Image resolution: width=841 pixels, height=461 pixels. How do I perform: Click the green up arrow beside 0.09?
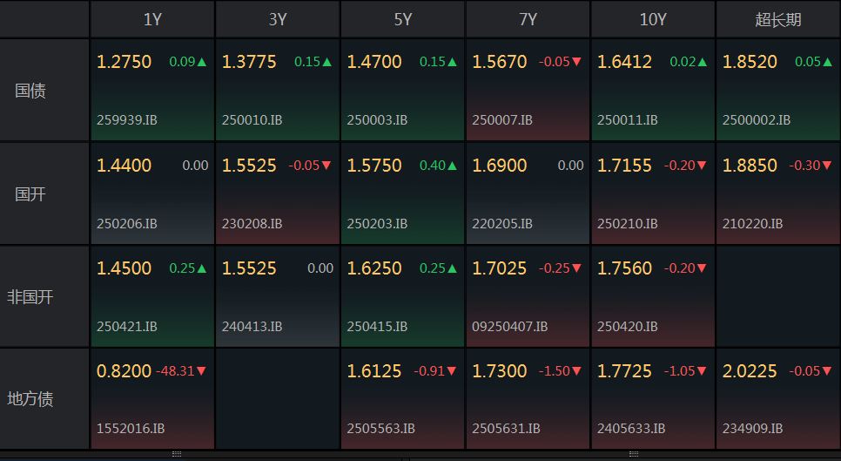[x=202, y=62]
